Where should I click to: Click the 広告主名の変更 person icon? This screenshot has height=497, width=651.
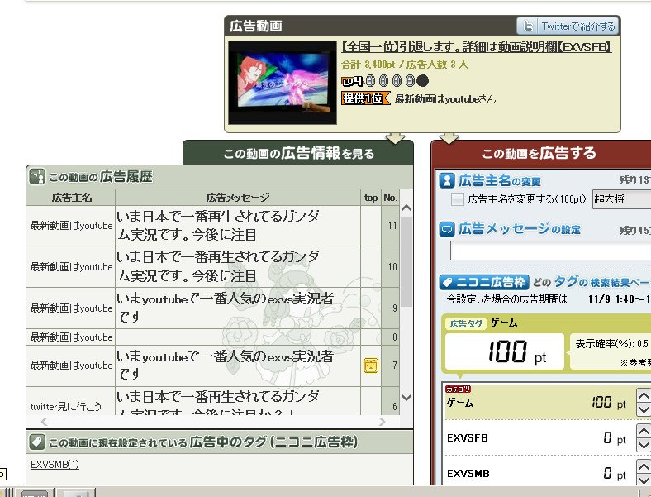447,180
